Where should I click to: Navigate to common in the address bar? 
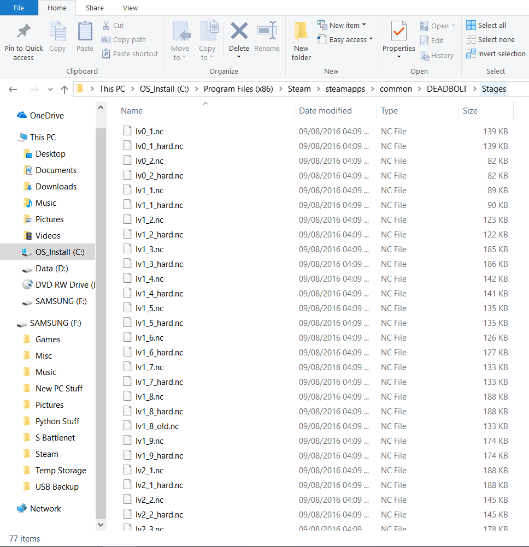coord(396,89)
